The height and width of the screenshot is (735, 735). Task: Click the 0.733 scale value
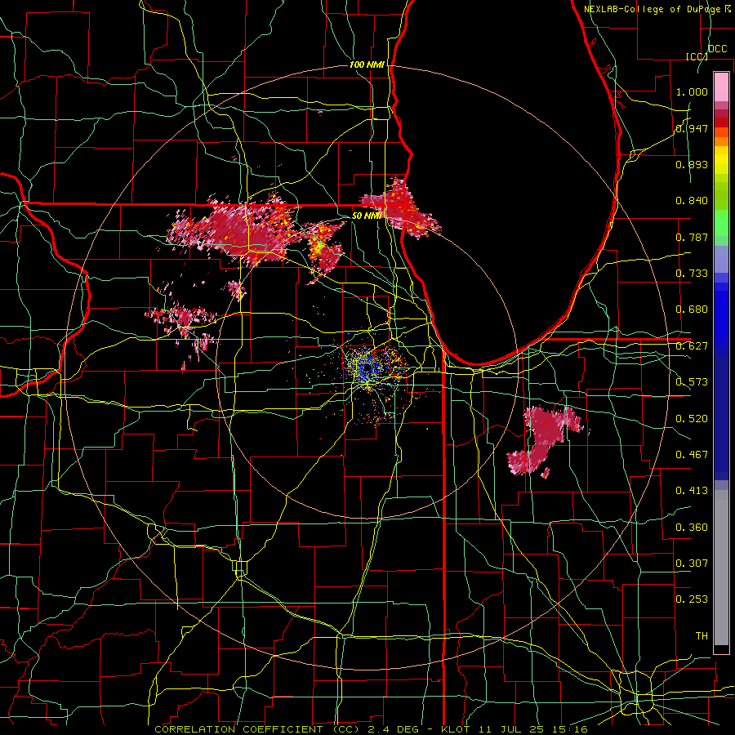[x=692, y=274]
